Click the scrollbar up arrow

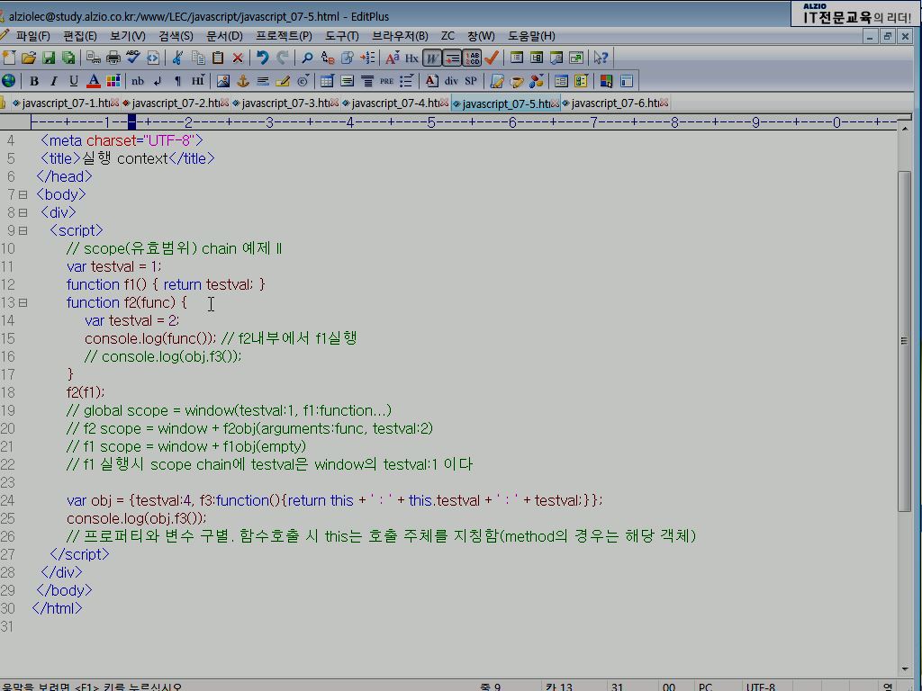(904, 128)
